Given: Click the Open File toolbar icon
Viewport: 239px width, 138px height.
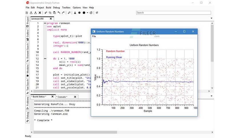Looking at the screenshot, I should click(x=31, y=13).
